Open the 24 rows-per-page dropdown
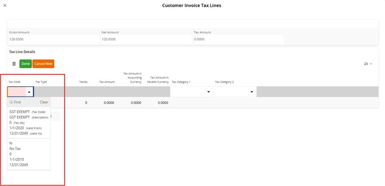The height and width of the screenshot is (186, 385). (x=368, y=64)
